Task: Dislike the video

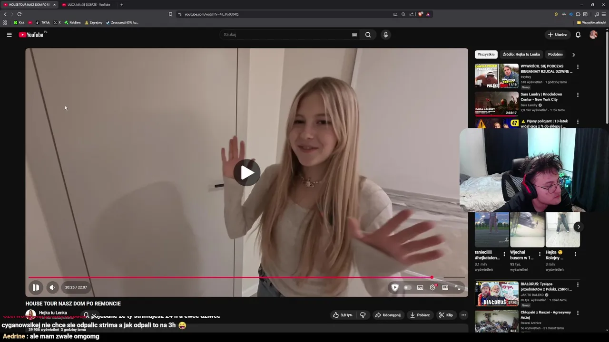Action: [363, 315]
